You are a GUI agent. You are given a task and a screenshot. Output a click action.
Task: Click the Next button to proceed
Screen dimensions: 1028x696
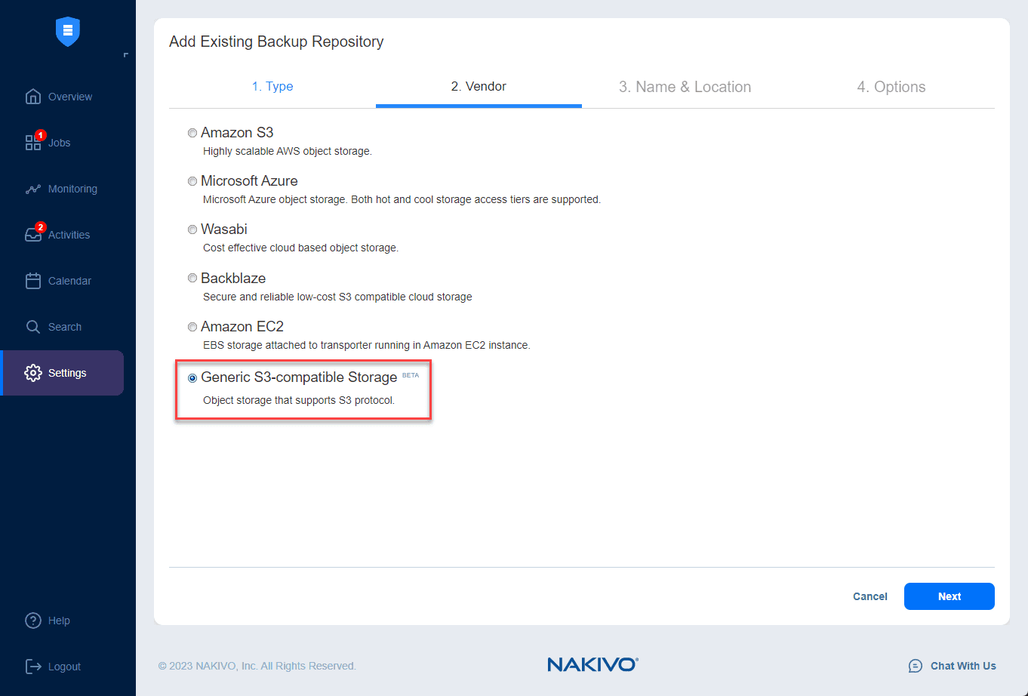point(949,596)
